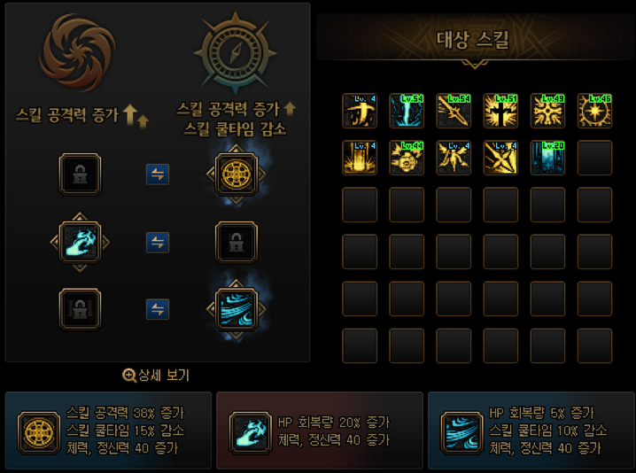Screen dimensions: 636x473
Task: Select the golden wheel talisman rune slot
Action: (x=237, y=174)
